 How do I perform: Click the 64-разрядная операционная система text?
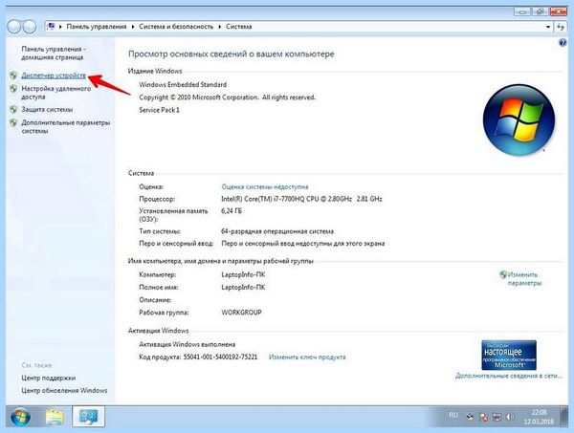(277, 231)
